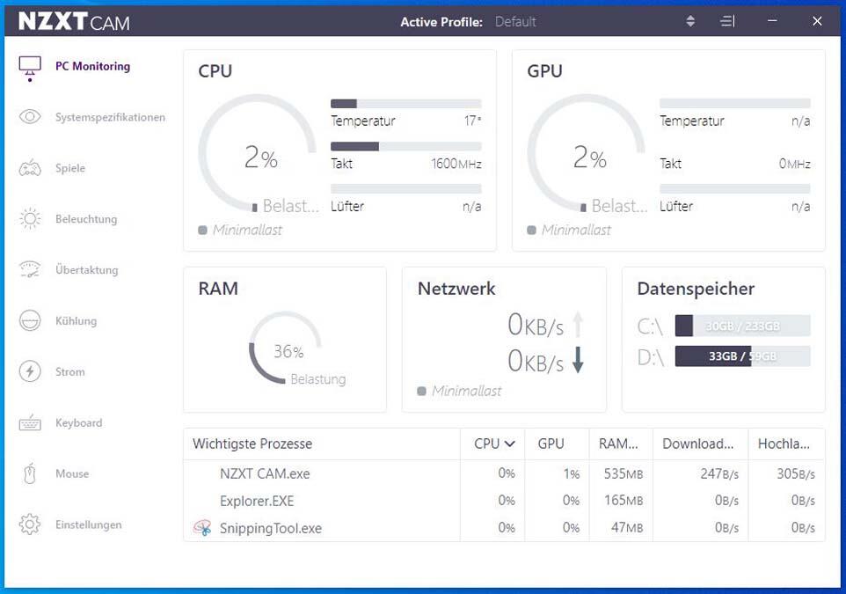Click the D:\ drive usage bar

coord(742,356)
